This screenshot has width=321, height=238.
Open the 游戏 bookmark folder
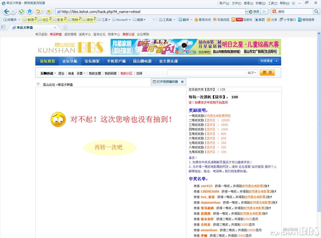(89, 20)
